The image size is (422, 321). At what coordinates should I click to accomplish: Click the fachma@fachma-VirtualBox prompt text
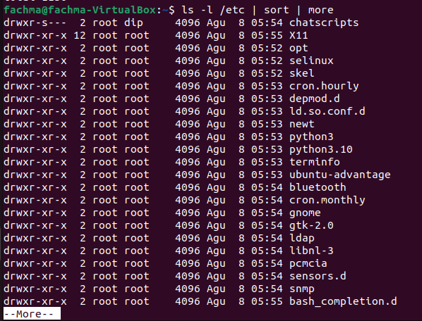[x=80, y=10]
